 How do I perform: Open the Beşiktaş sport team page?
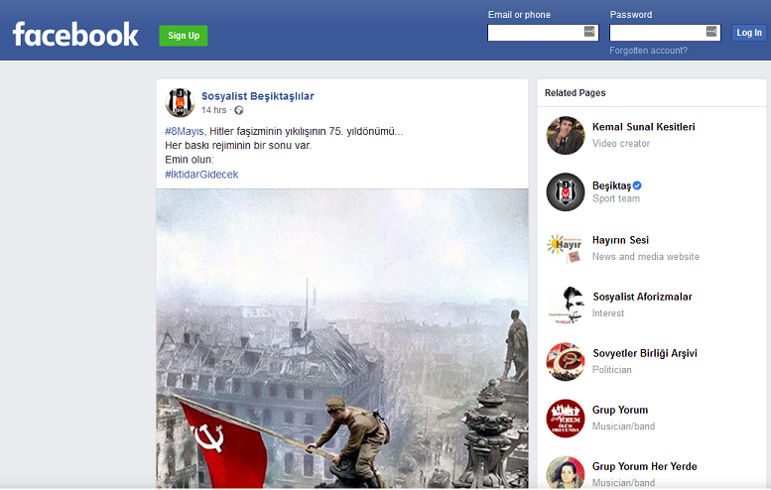(611, 185)
